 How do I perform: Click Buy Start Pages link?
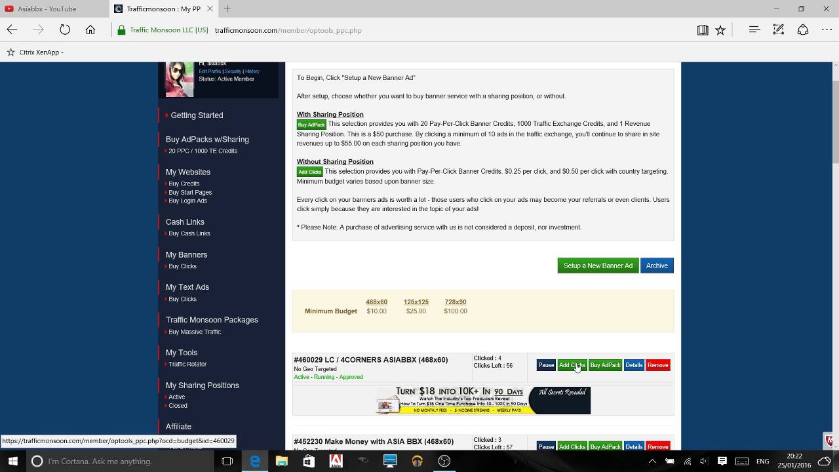tap(190, 192)
